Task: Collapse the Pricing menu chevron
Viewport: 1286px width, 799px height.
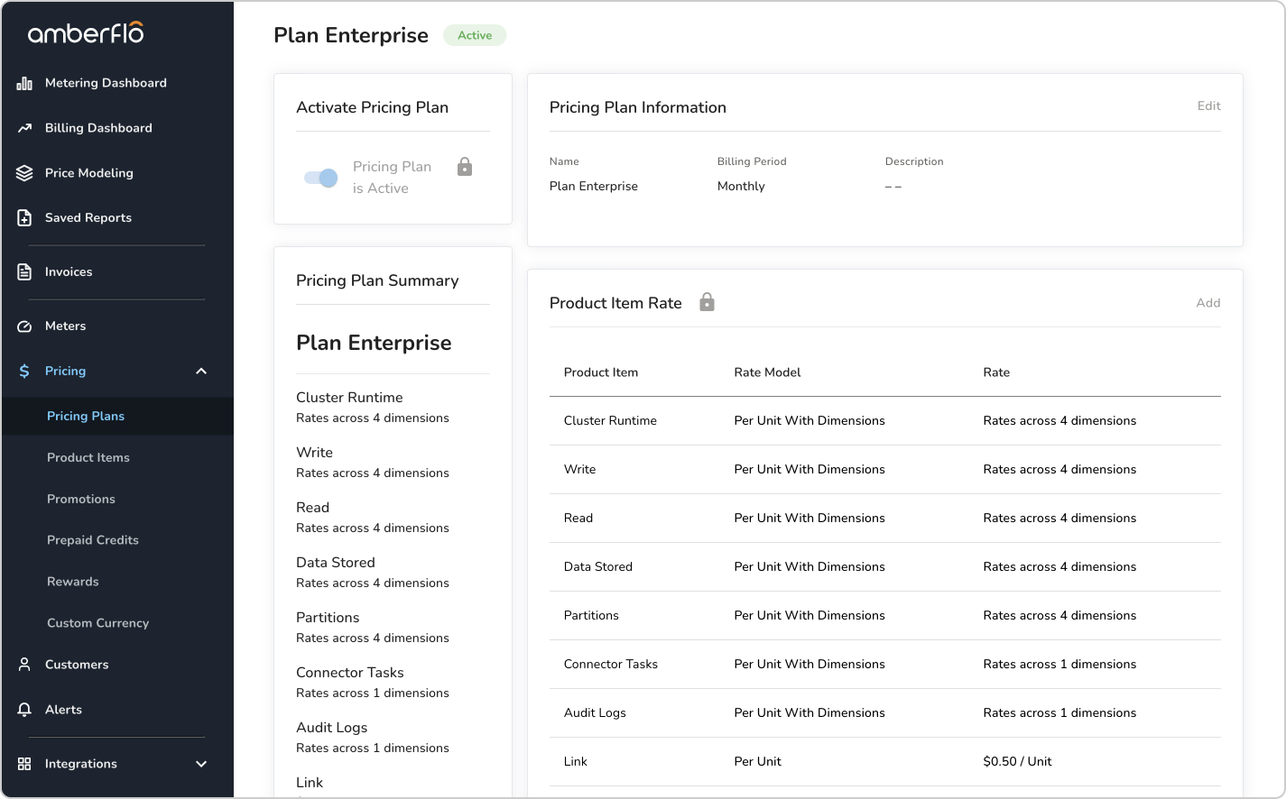Action: pyautogui.click(x=201, y=372)
